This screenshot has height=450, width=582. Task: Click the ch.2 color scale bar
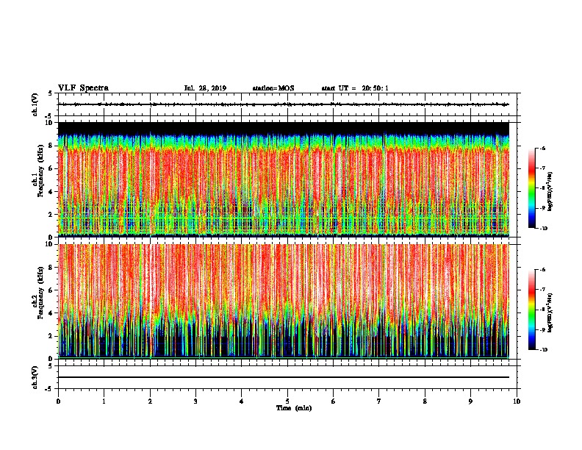click(531, 310)
